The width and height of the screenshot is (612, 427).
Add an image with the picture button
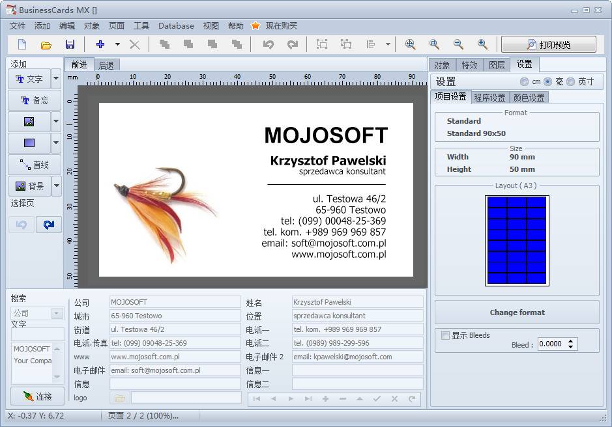(29, 122)
